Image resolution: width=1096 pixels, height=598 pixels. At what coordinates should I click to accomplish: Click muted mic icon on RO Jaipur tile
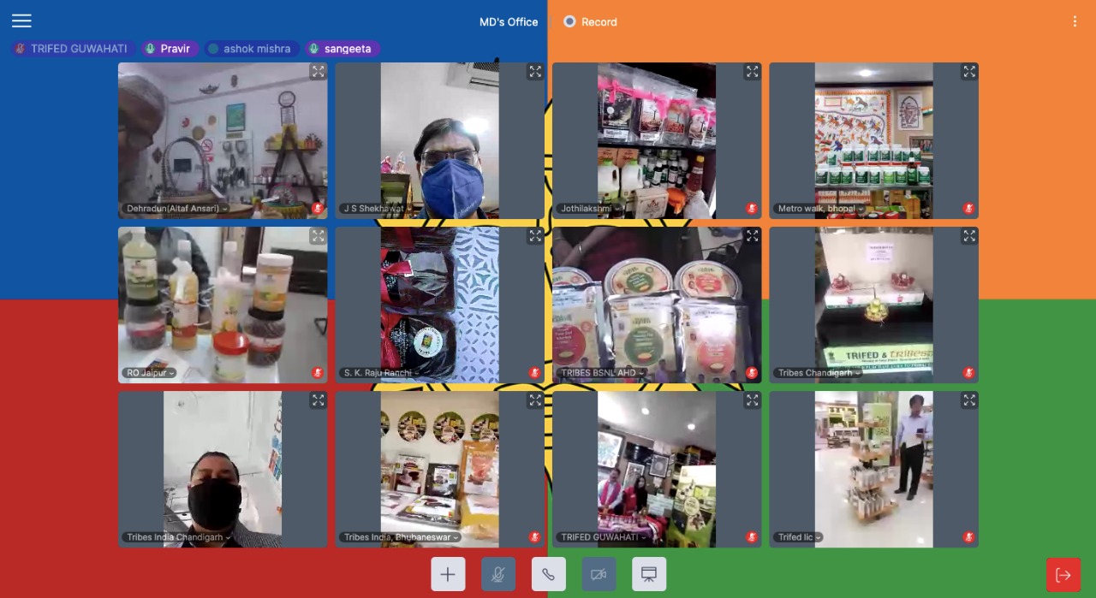coord(318,373)
